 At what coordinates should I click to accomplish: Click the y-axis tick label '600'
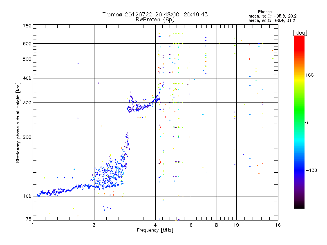pos(27,44)
